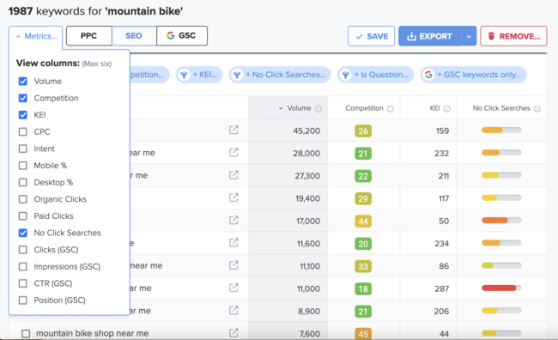This screenshot has width=558, height=340.
Task: Switch to the GSC tab
Action: tap(182, 35)
